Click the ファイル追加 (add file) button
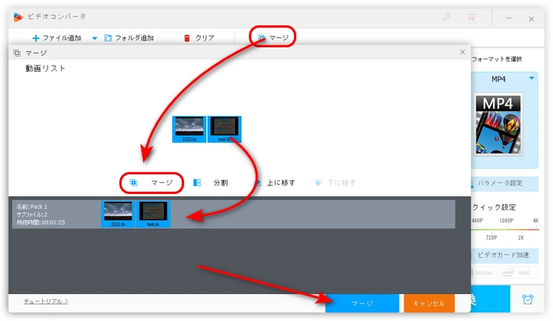The height and width of the screenshot is (321, 553). click(56, 38)
